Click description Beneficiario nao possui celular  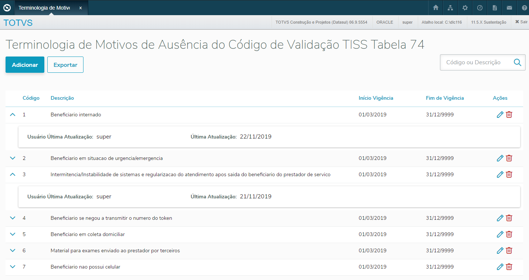[x=85, y=267]
